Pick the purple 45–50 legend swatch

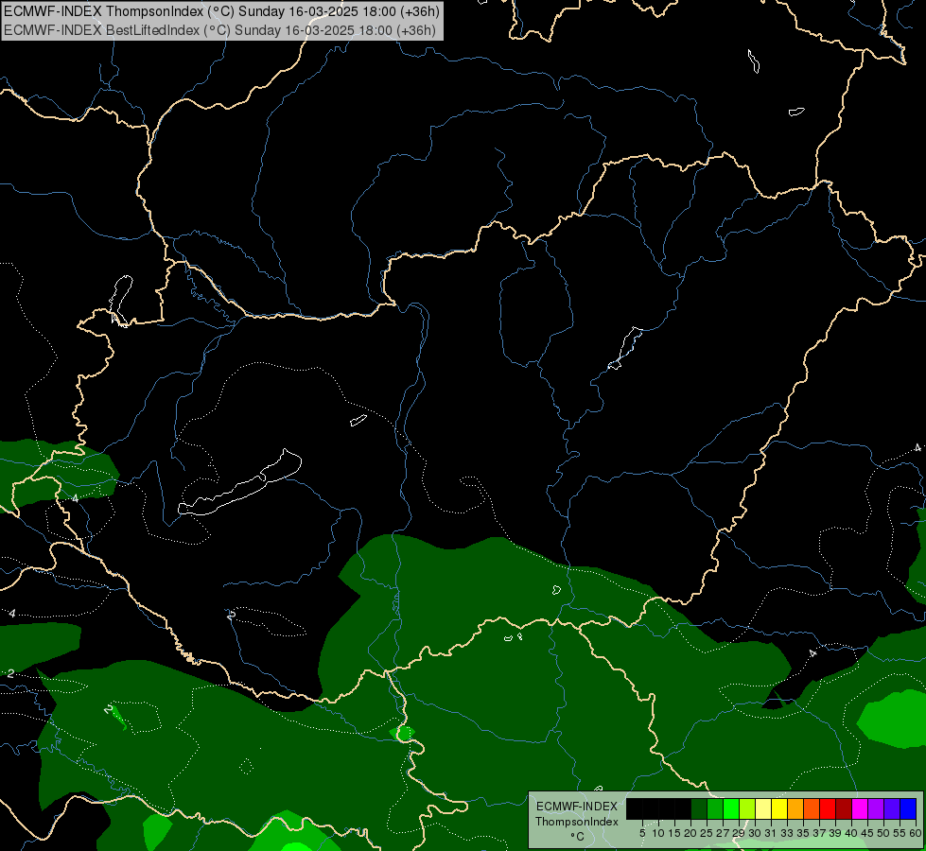[x=876, y=808]
